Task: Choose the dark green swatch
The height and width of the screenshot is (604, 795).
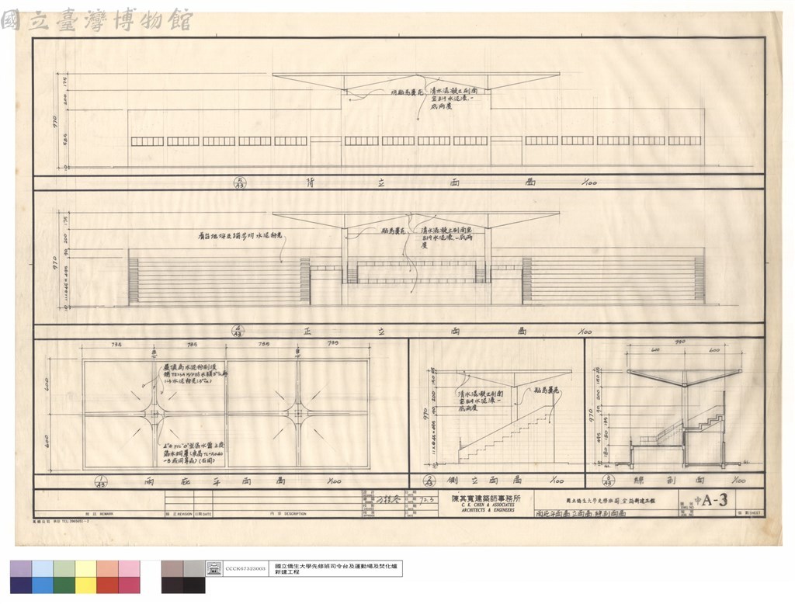Action: pos(64,585)
